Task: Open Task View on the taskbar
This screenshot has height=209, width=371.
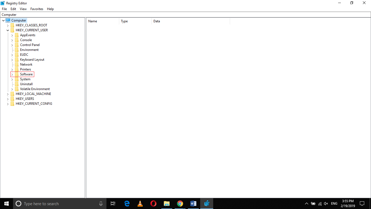Action: (113, 204)
